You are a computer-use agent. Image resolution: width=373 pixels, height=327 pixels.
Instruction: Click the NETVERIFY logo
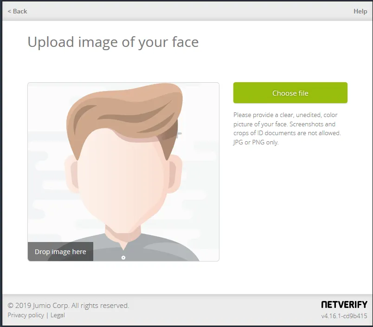click(x=344, y=304)
